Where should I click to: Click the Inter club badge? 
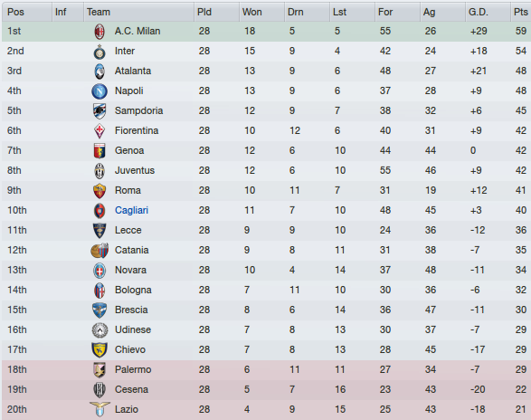tap(100, 52)
